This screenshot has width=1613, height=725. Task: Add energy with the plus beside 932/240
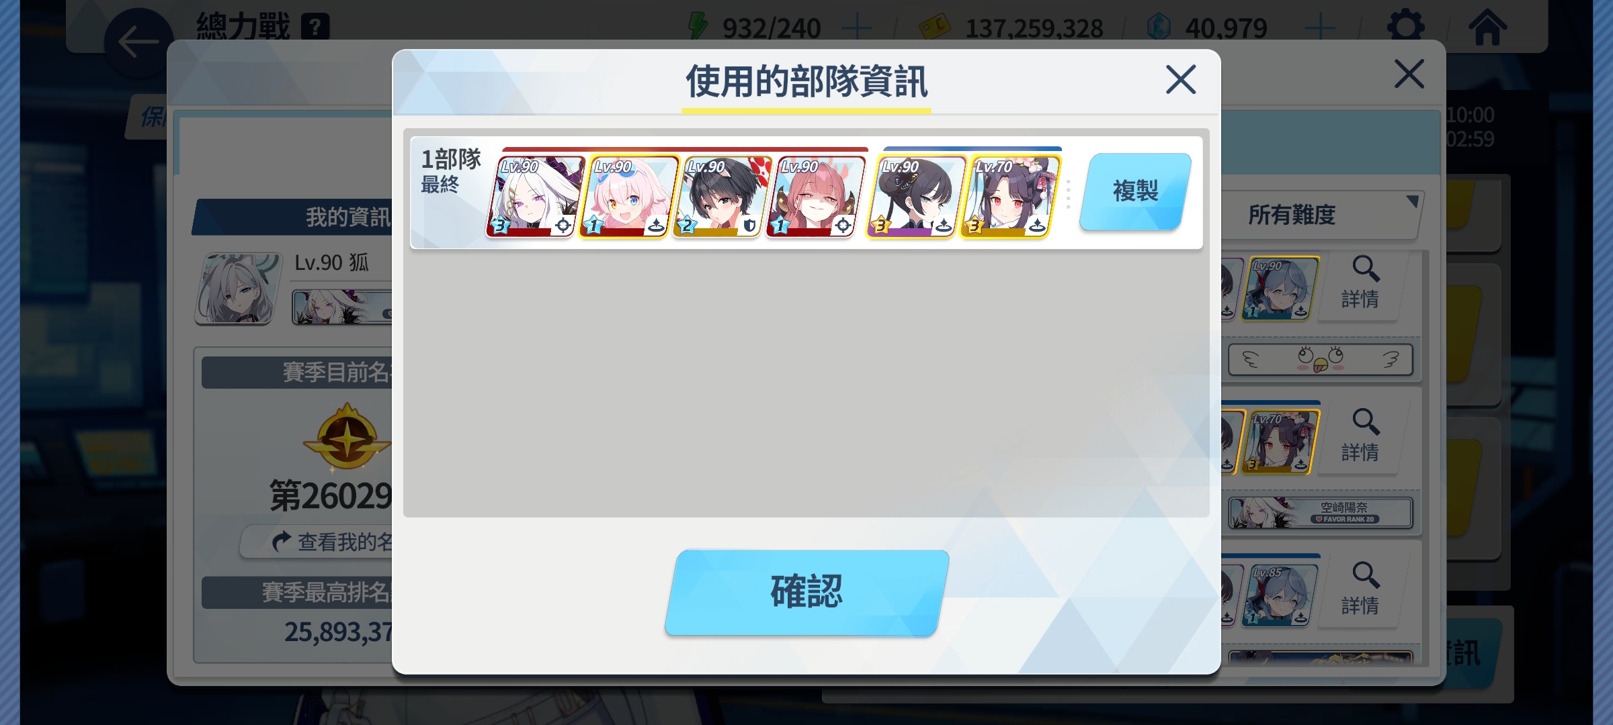click(x=857, y=28)
